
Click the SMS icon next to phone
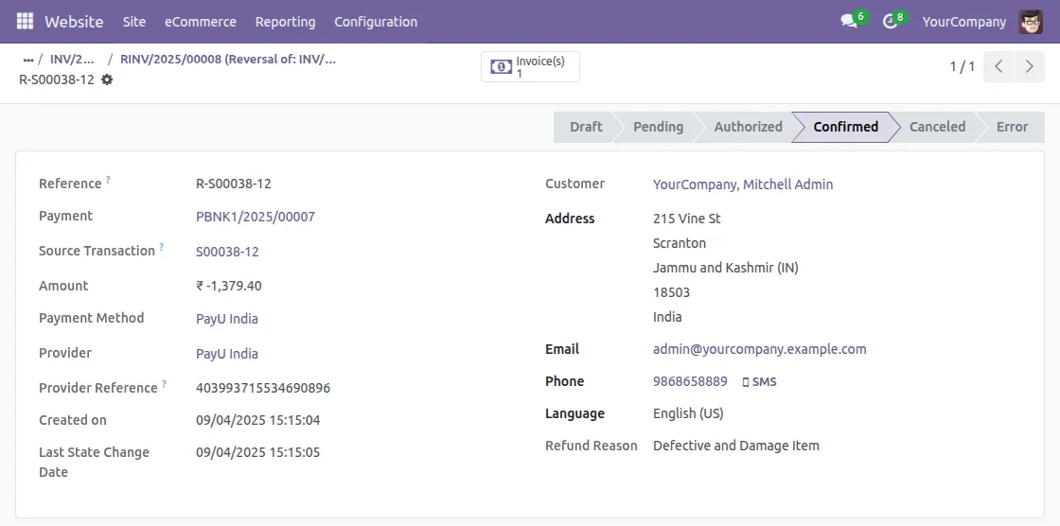(x=759, y=381)
